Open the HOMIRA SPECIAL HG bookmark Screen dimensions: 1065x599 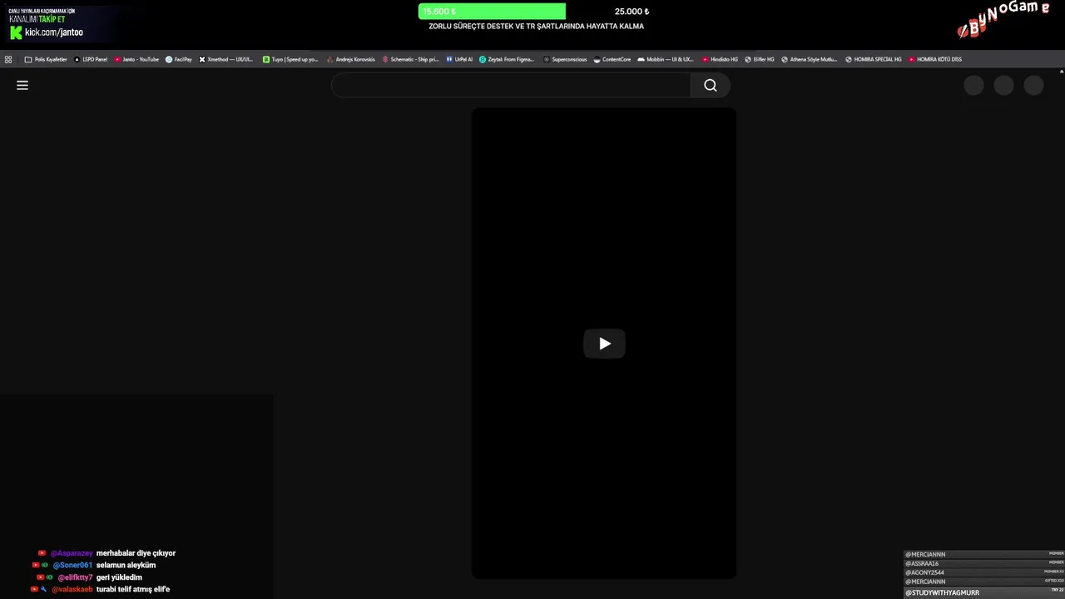pyautogui.click(x=874, y=59)
